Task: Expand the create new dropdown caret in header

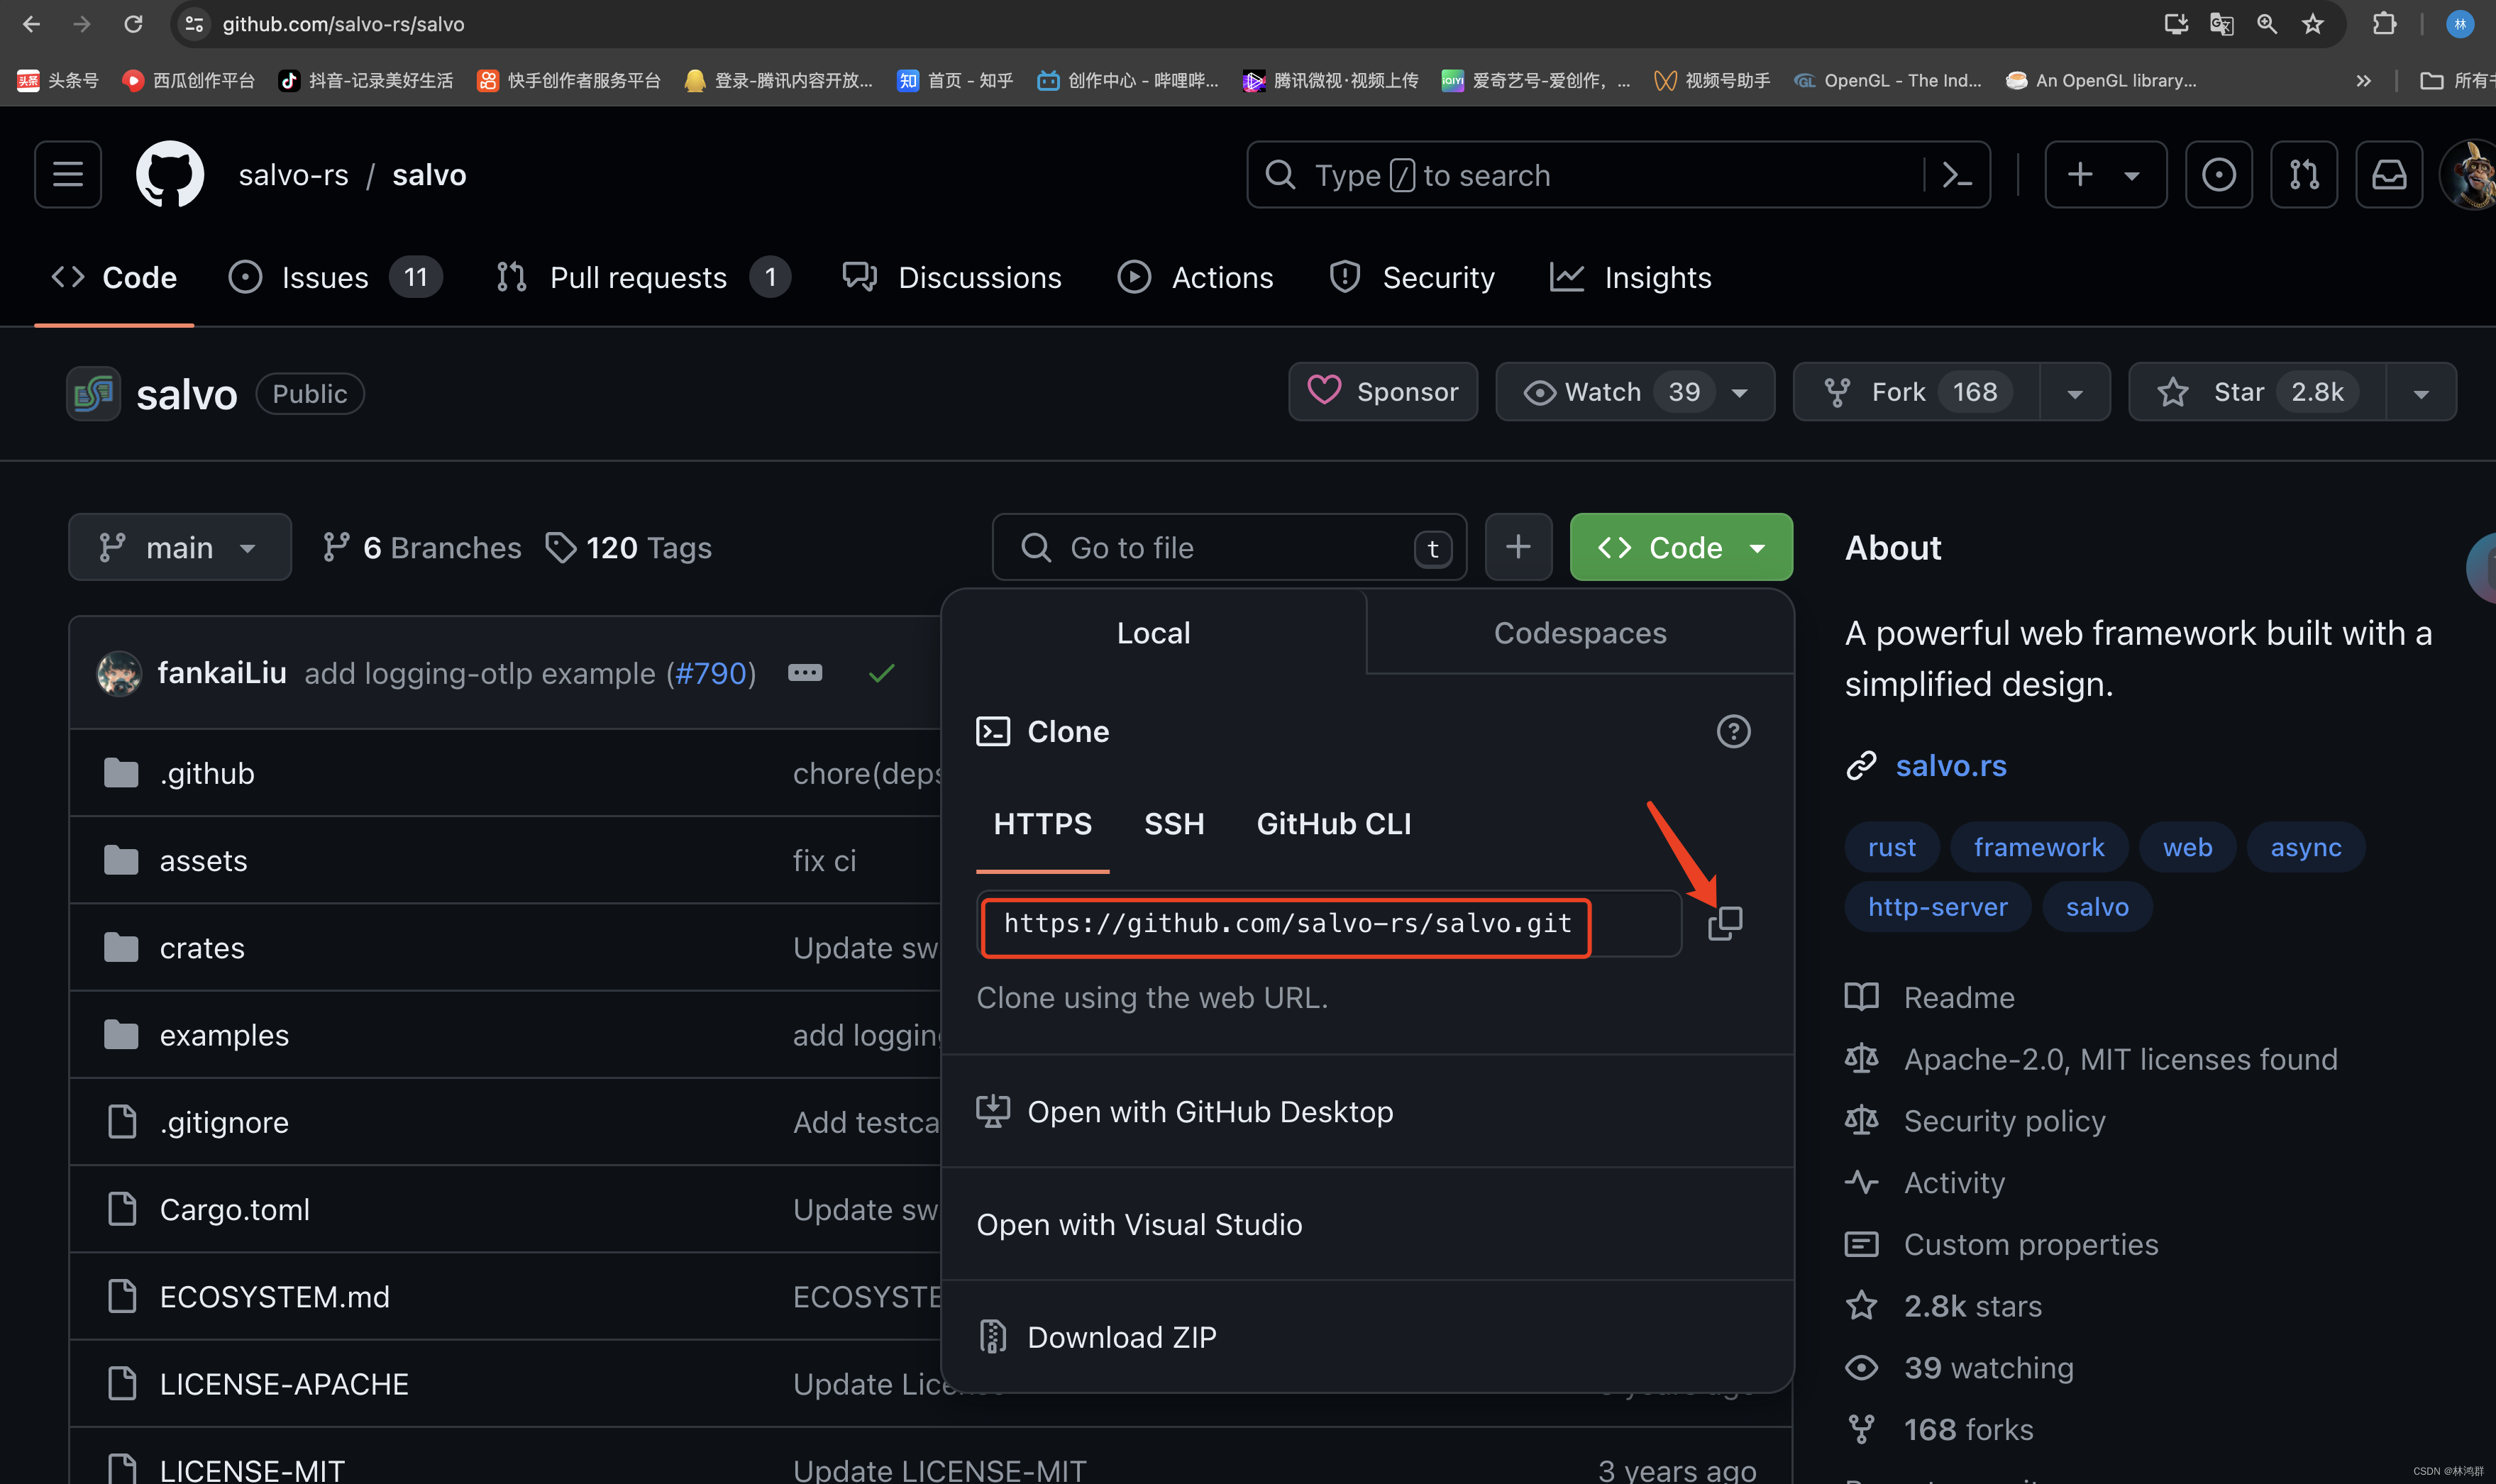Action: pos(2132,176)
